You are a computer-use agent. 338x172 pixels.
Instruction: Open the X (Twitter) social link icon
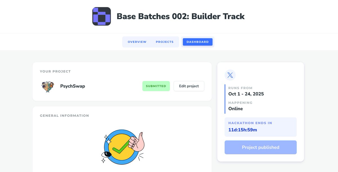point(230,75)
